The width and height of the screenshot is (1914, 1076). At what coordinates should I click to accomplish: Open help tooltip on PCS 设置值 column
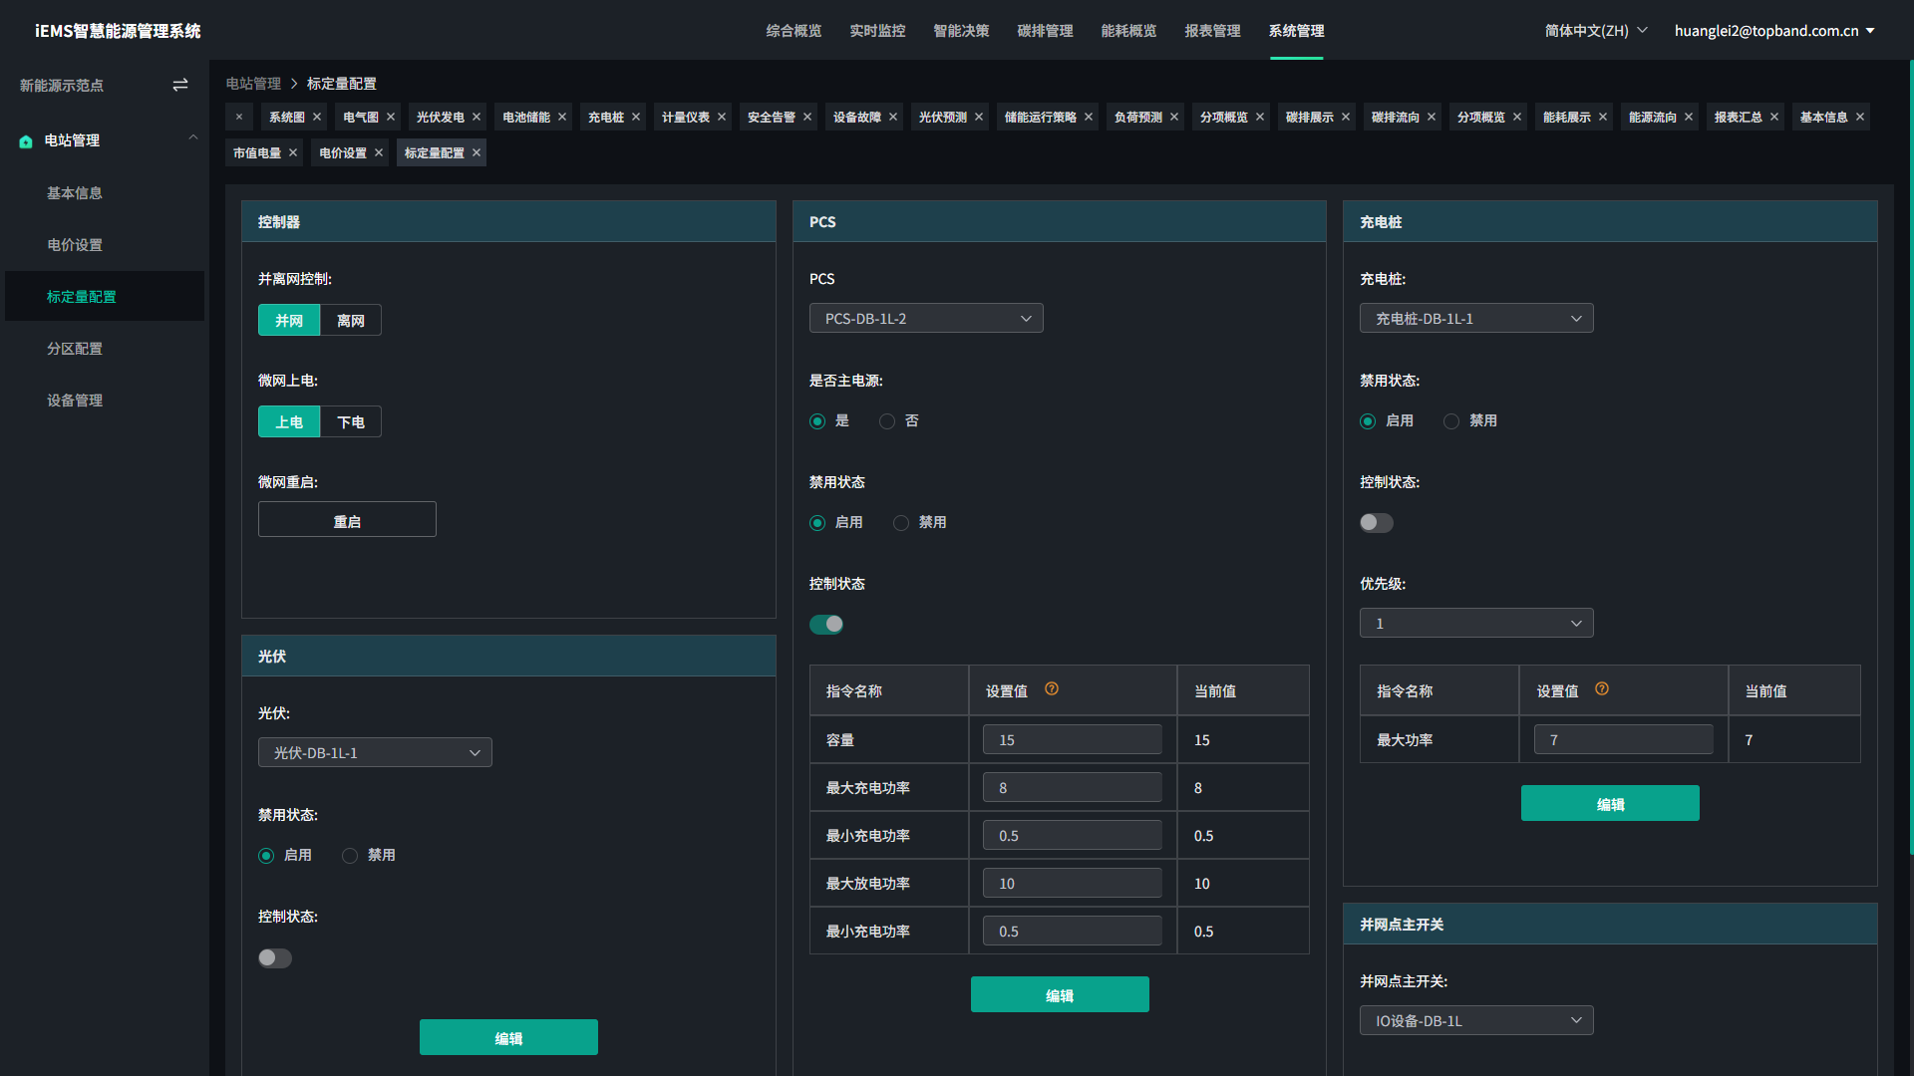click(x=1052, y=687)
